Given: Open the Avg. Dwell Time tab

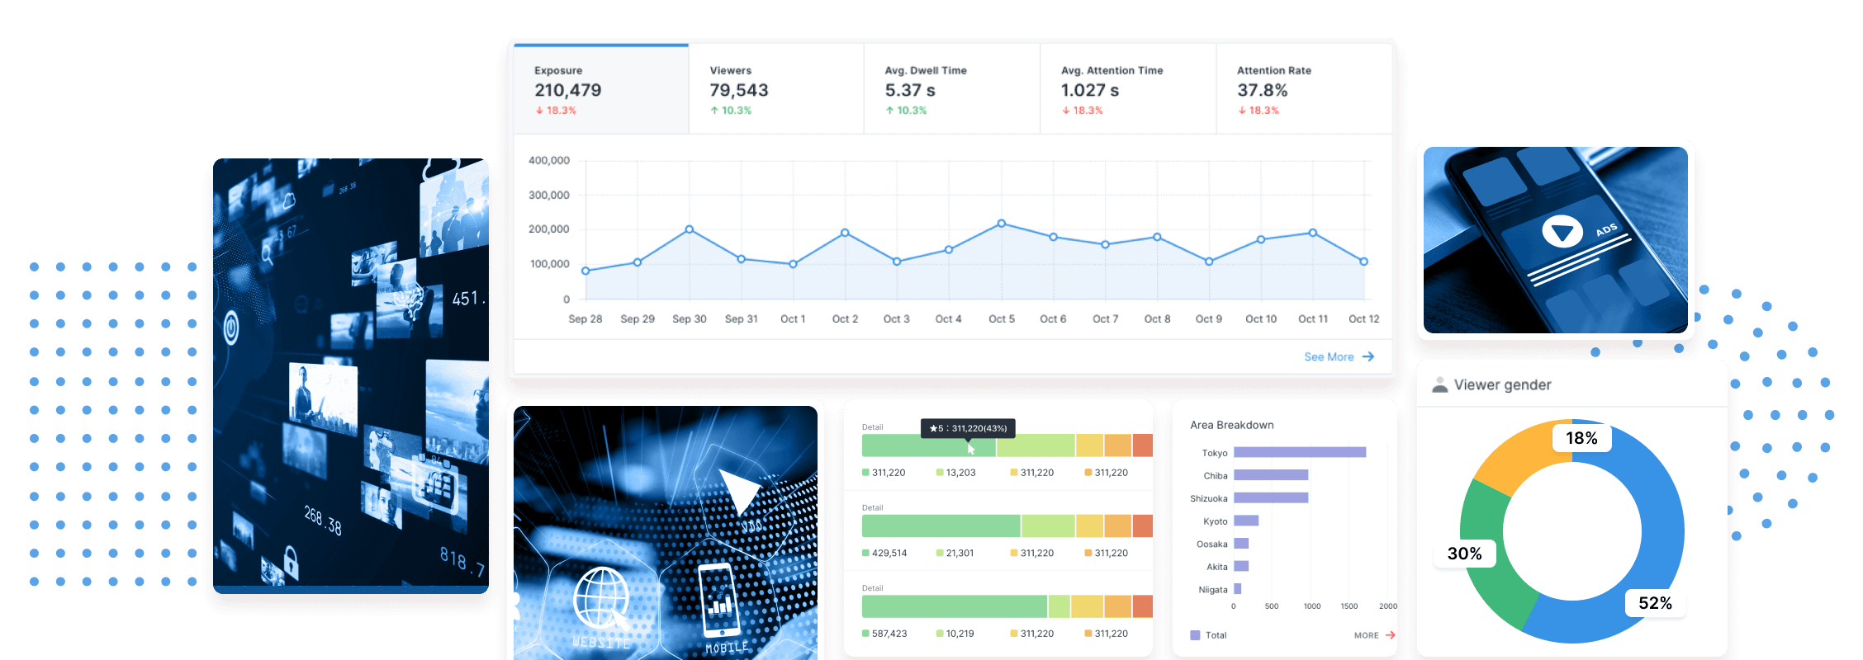Looking at the screenshot, I should pos(952,89).
